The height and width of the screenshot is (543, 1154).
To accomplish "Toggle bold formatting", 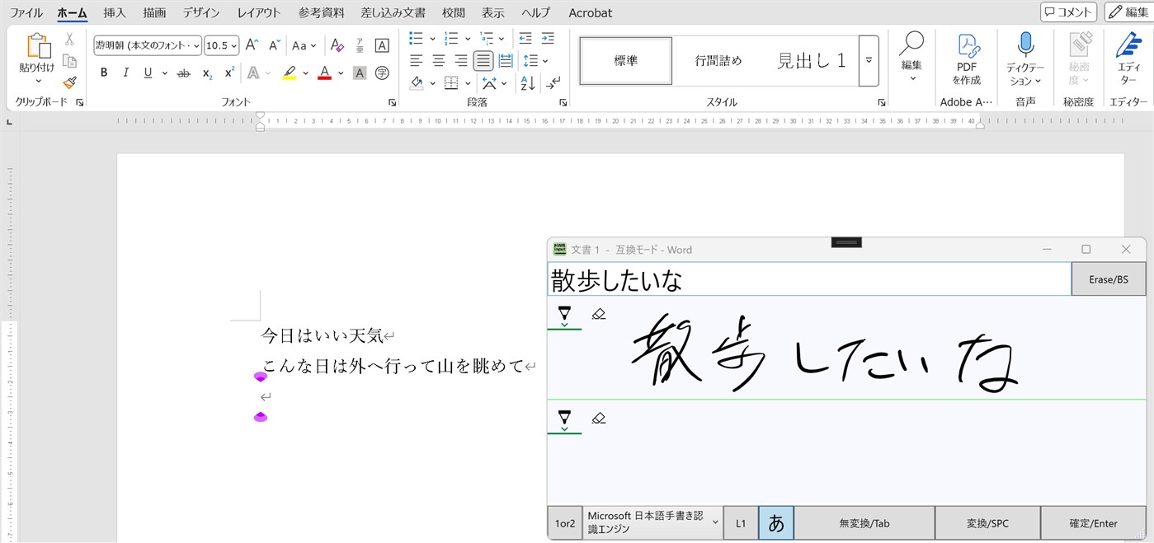I will click(x=103, y=73).
